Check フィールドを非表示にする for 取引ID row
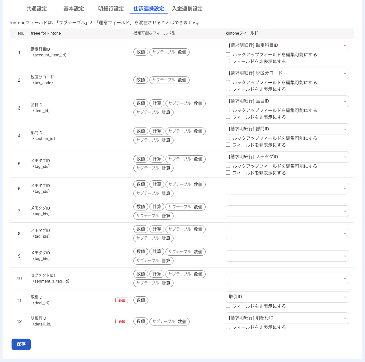Image resolution: width=365 pixels, height=362 pixels. coord(228,306)
